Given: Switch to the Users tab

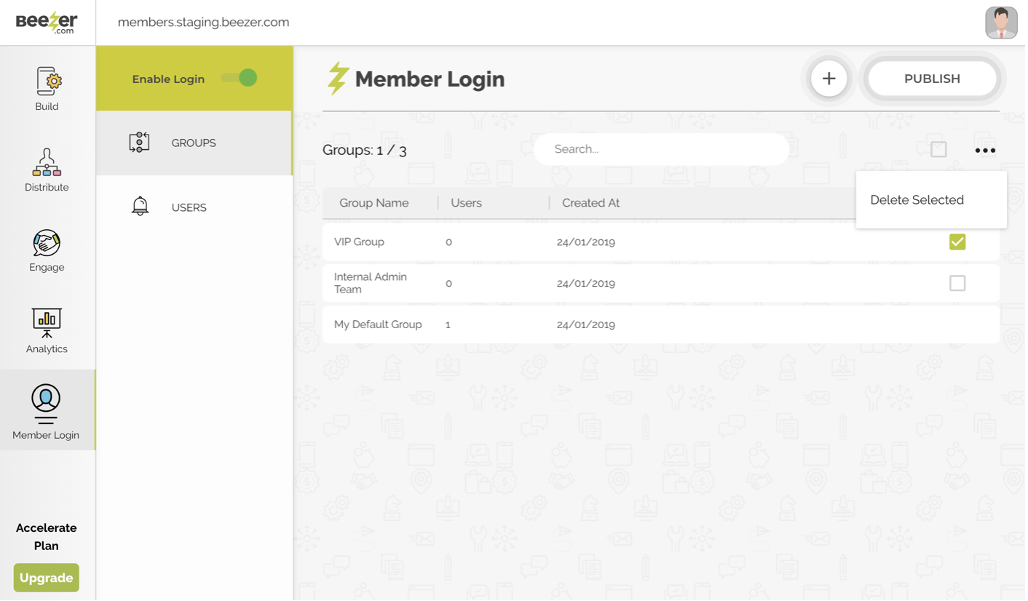Looking at the screenshot, I should point(189,208).
